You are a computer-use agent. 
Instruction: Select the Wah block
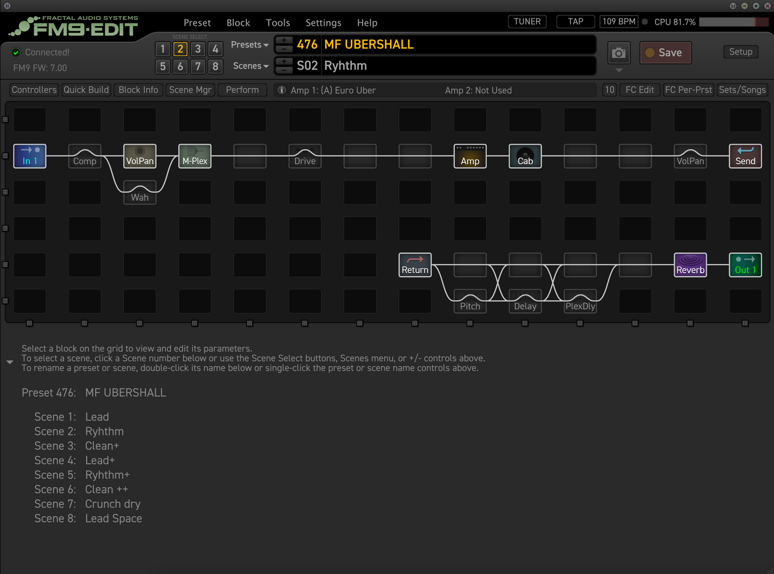140,192
